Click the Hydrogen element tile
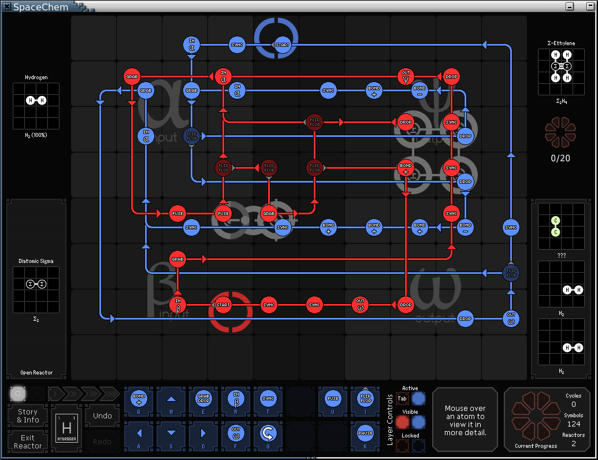This screenshot has height=460, width=598. point(67,428)
